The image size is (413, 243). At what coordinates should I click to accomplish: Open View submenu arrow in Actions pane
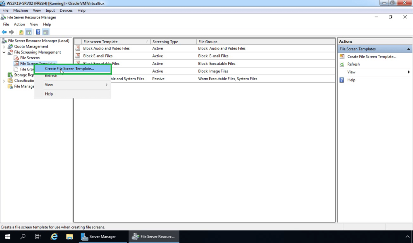pos(409,72)
